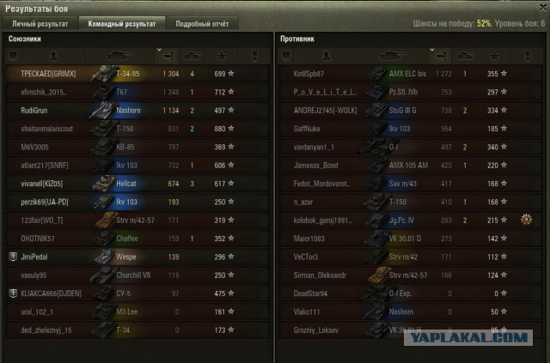Click the AMX 105 AM tank name
Screen dimensions: 550x363
408,165
